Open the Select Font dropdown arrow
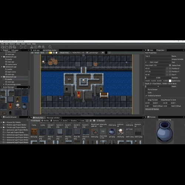Image resolution: width=185 pixels, height=185 pixels. tap(170, 65)
